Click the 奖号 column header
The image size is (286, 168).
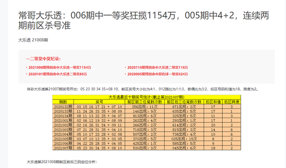tap(99, 102)
